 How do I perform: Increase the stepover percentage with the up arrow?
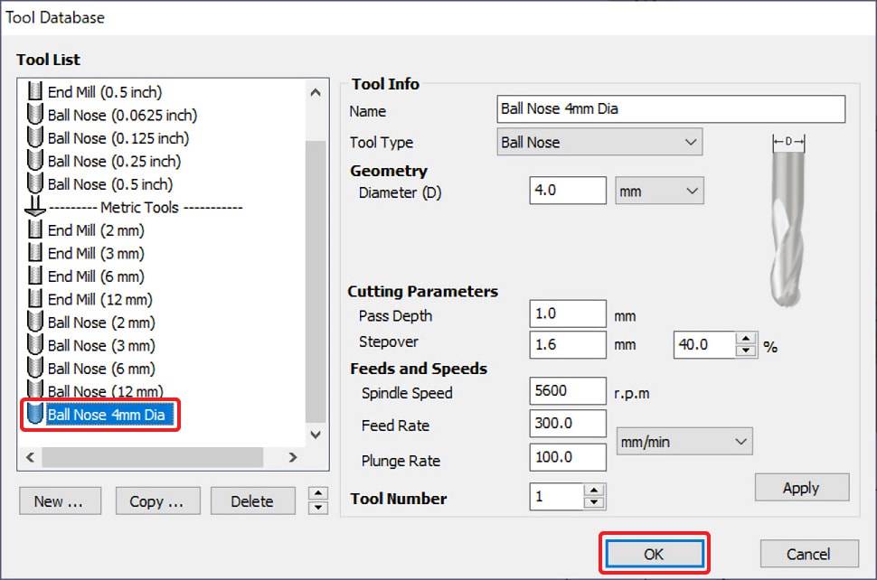746,340
